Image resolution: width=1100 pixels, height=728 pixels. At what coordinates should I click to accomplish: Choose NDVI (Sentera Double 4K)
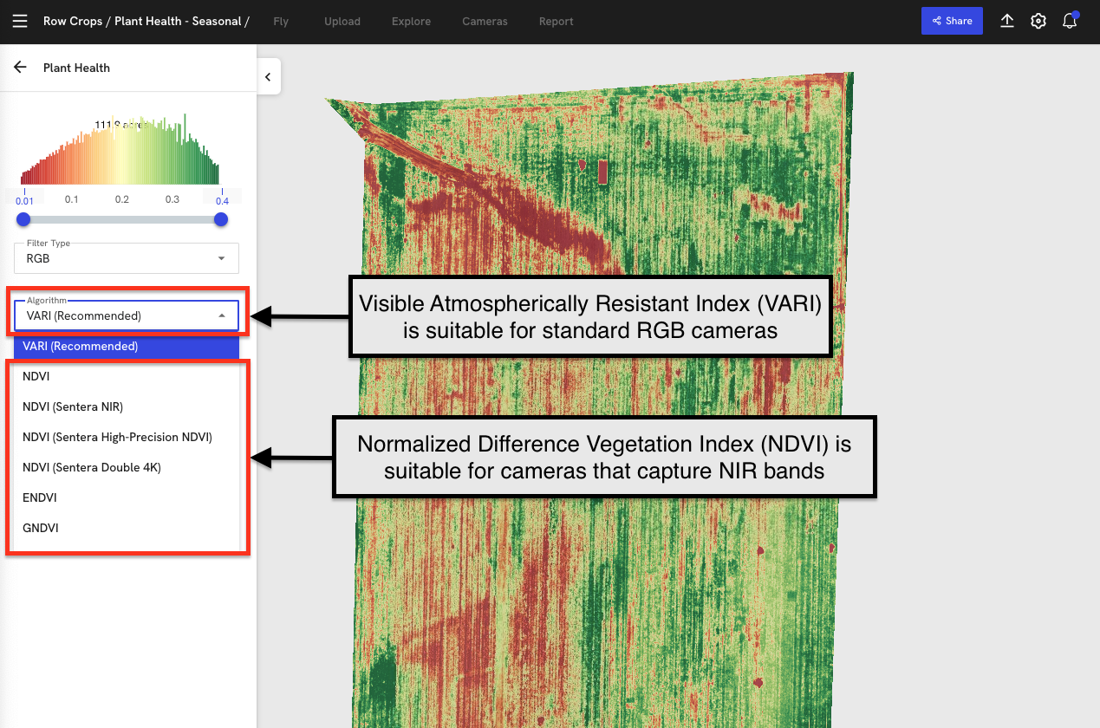pyautogui.click(x=127, y=467)
